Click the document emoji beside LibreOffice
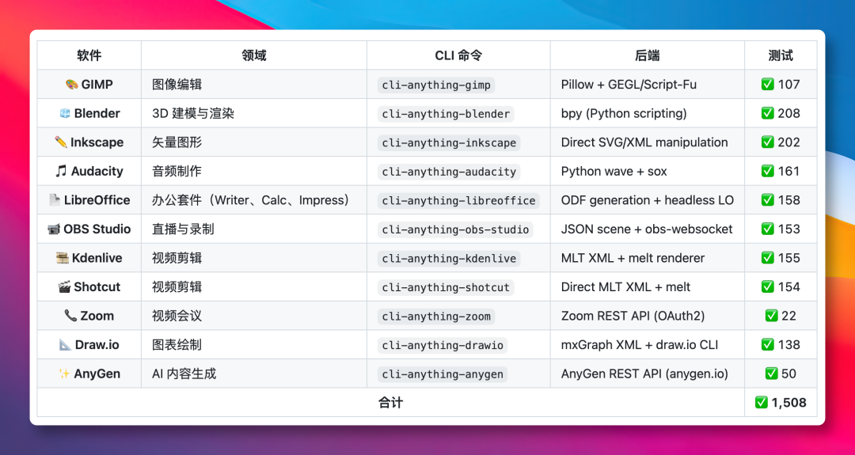The image size is (855, 455). click(55, 200)
